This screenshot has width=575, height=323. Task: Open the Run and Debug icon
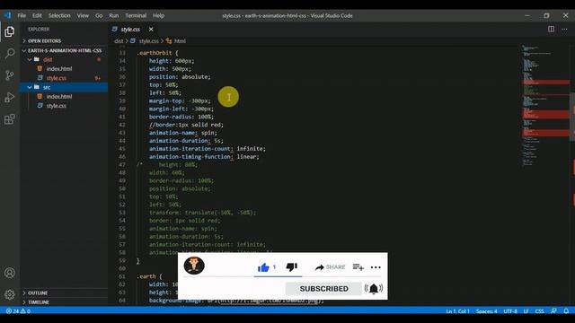click(x=10, y=98)
